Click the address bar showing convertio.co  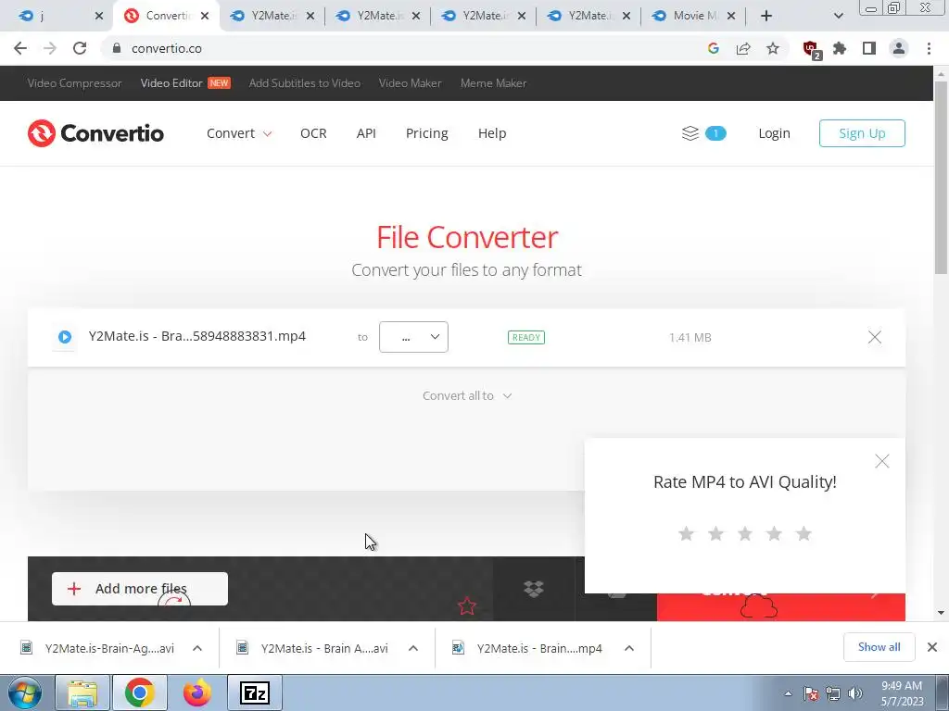[399, 48]
